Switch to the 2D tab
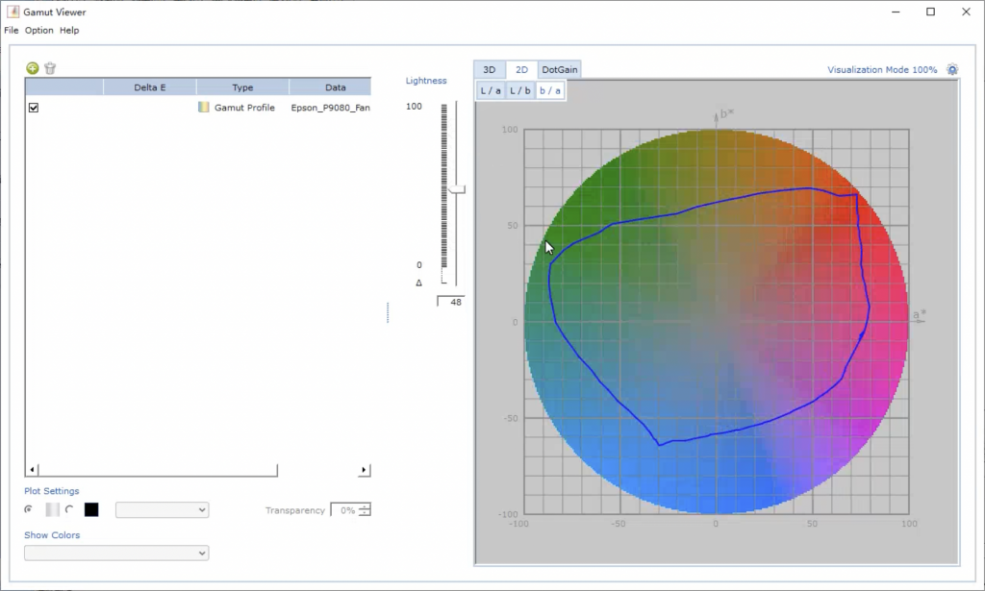 click(x=521, y=69)
